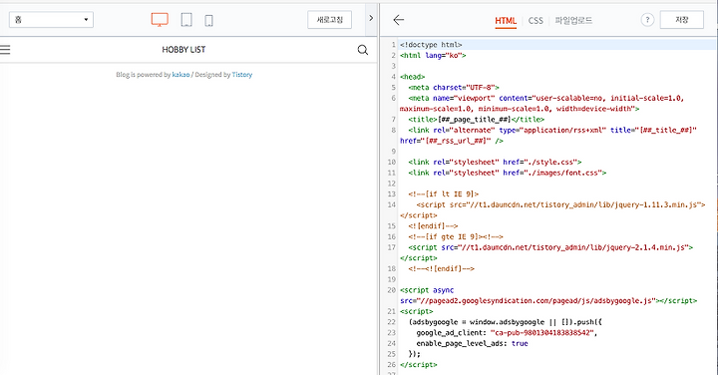Image resolution: width=718 pixels, height=375 pixels.
Task: Click google_ad_client code line
Action: coord(507,333)
